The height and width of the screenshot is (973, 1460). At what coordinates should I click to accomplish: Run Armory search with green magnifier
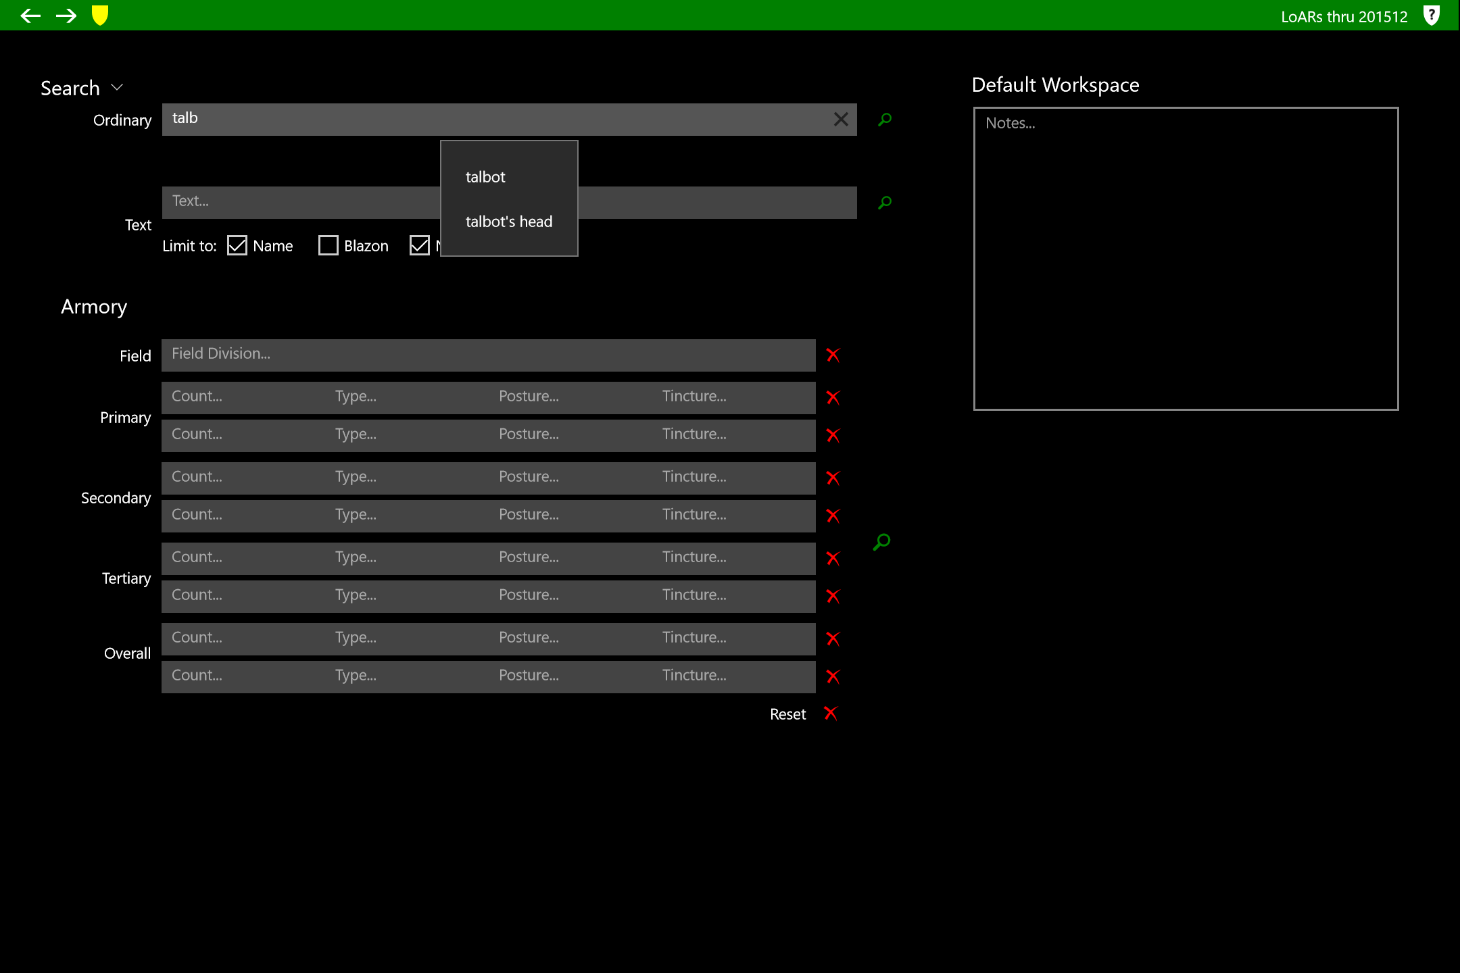(881, 542)
